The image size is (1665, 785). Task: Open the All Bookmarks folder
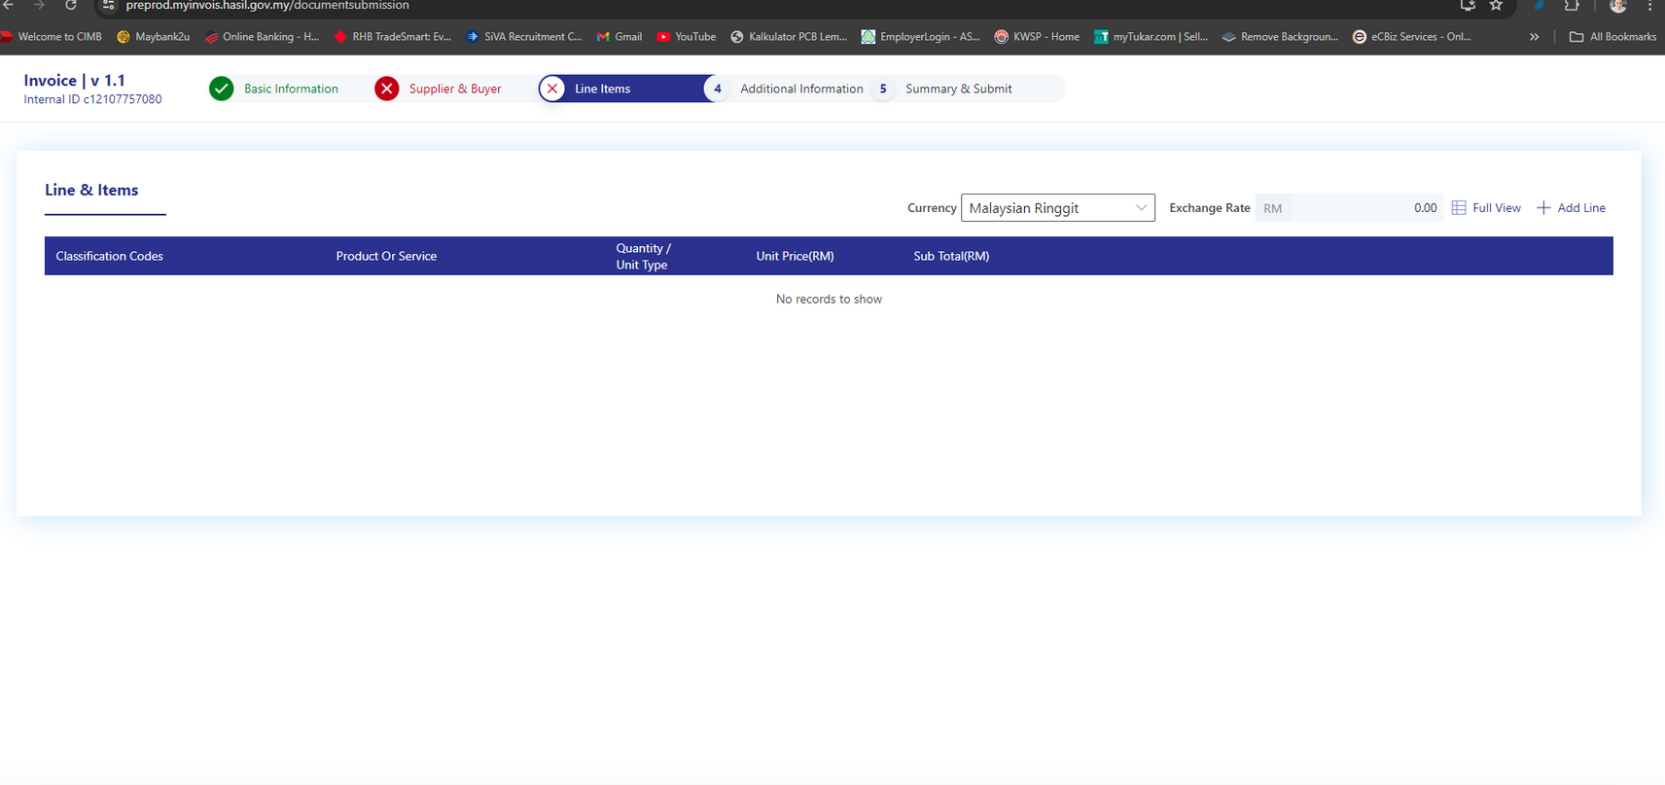coord(1612,37)
